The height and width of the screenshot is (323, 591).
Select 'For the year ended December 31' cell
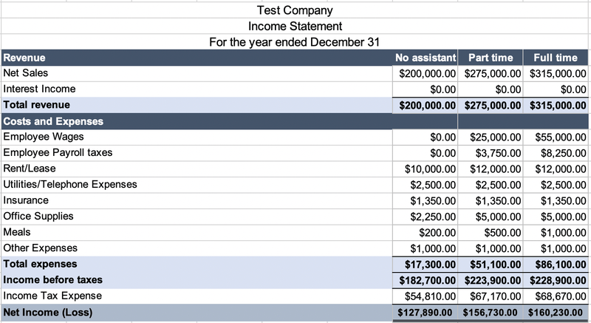coord(294,42)
